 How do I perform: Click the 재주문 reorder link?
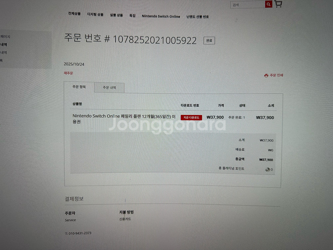pos(68,73)
